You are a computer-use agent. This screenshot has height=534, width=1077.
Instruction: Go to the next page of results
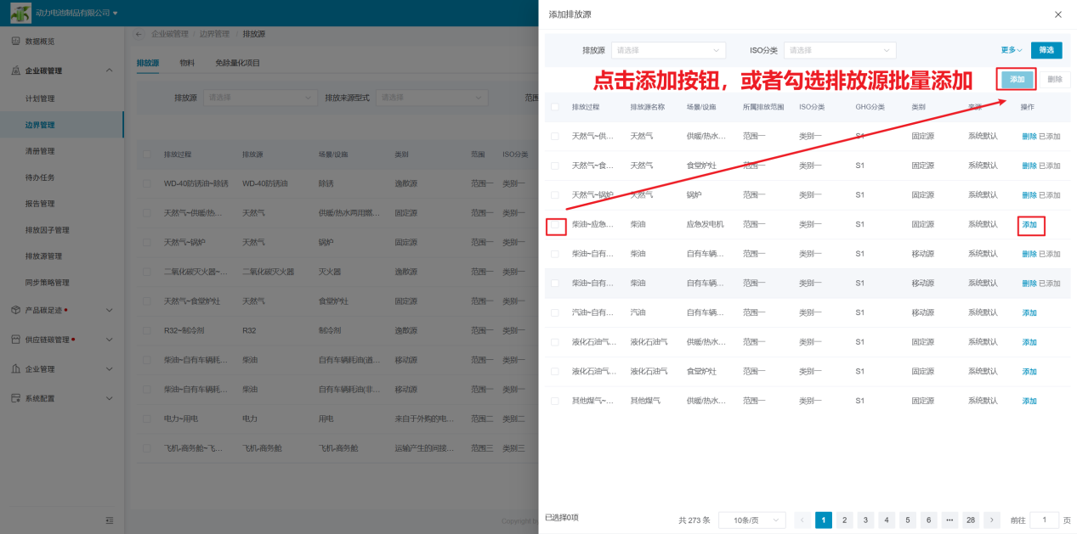991,520
